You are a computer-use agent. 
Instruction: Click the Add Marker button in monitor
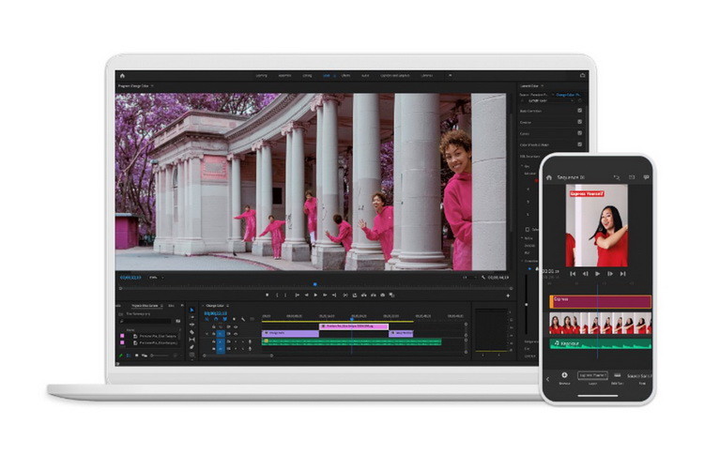pyautogui.click(x=268, y=296)
